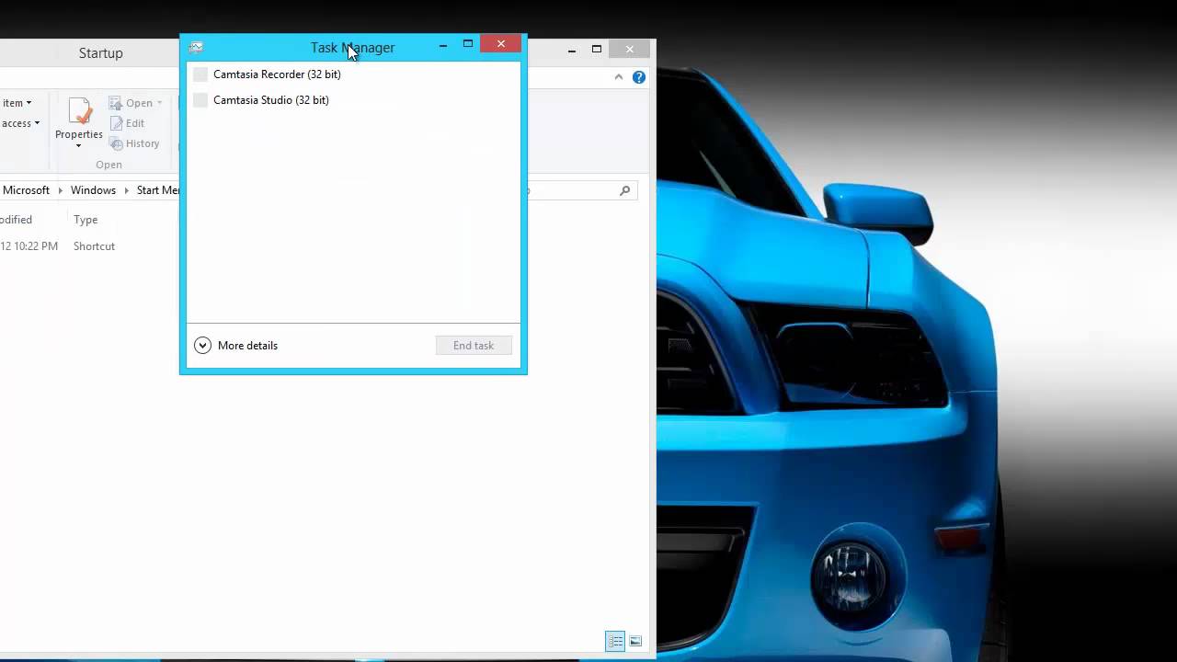Click the End task button
This screenshot has height=662, width=1177.
(x=474, y=346)
